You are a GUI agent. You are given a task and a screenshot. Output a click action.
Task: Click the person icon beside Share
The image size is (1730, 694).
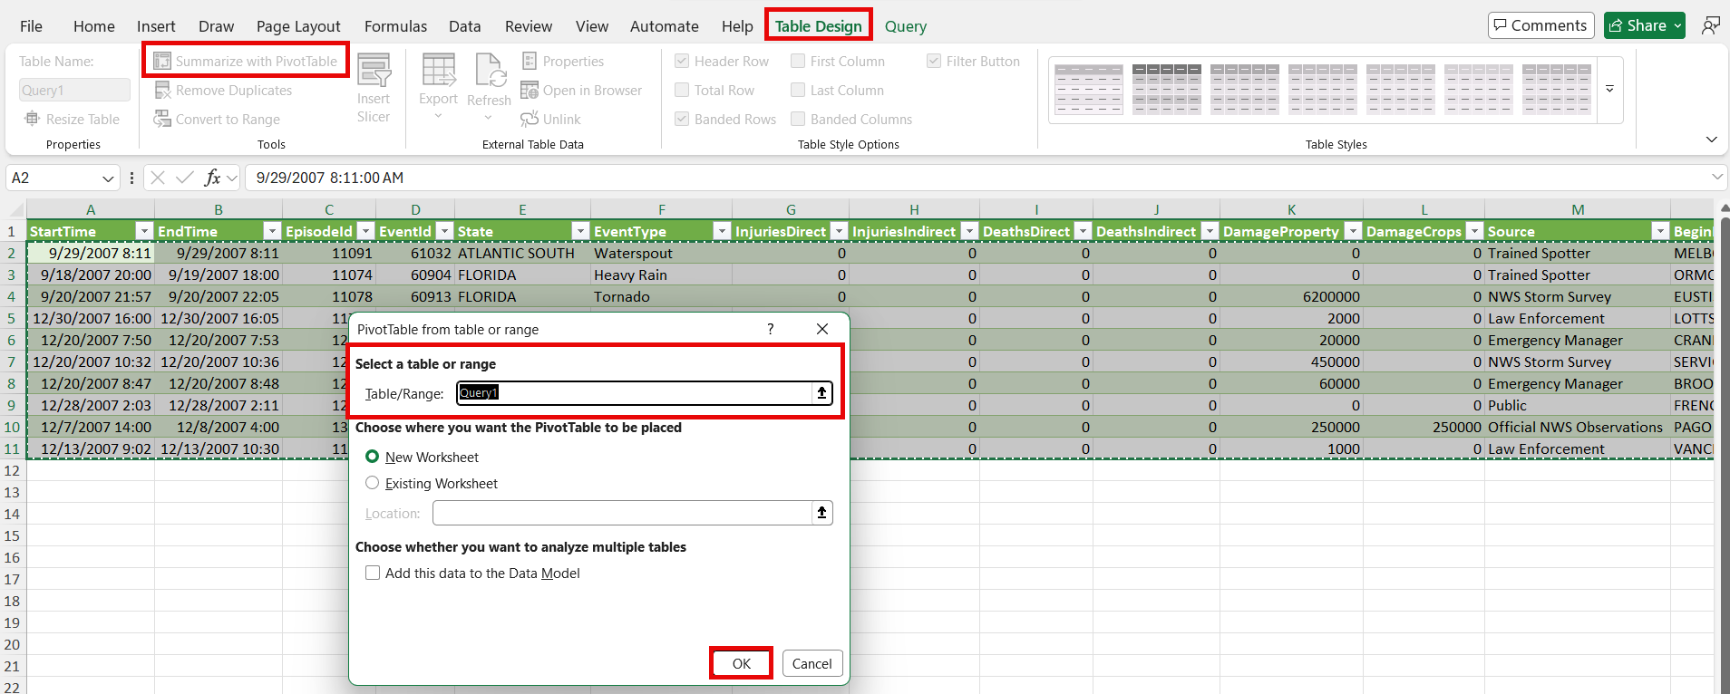point(1711,25)
